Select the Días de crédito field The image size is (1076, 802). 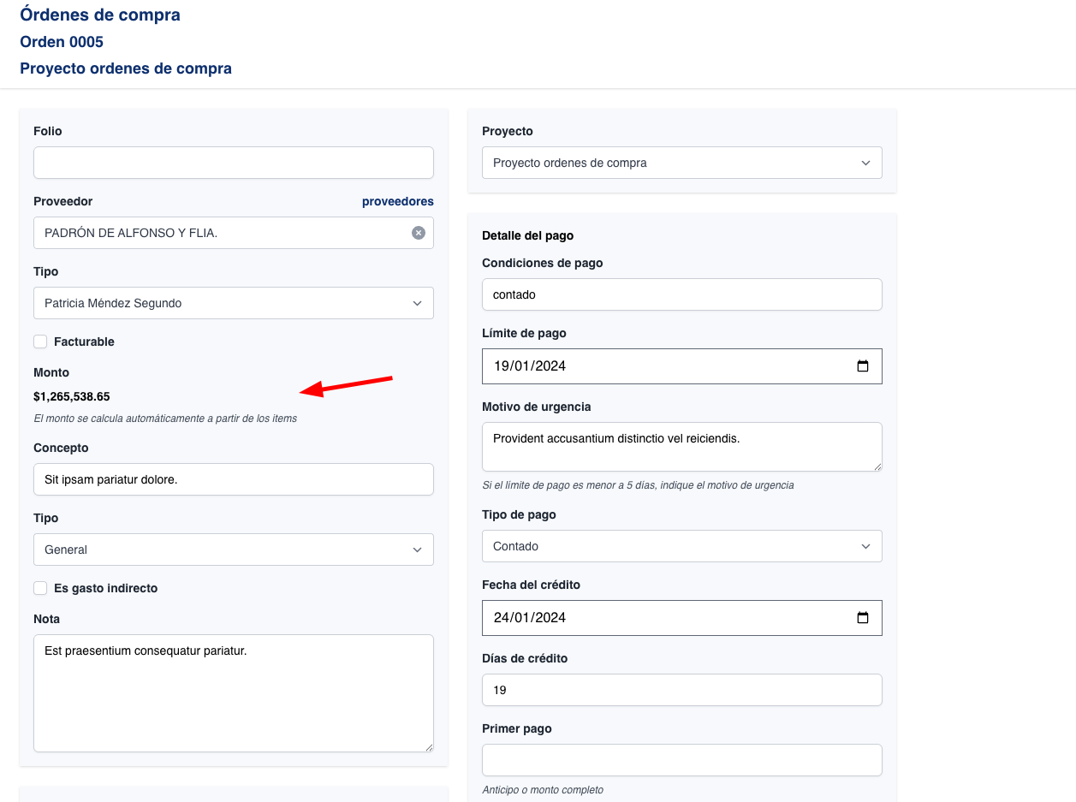click(681, 690)
